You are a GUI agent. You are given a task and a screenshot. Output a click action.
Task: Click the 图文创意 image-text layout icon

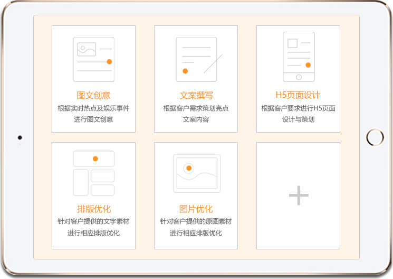tap(93, 59)
